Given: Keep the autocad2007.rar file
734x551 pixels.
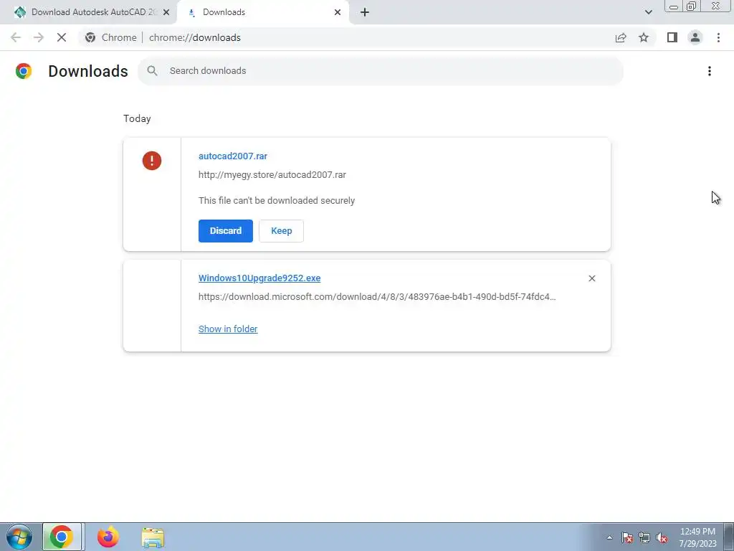Looking at the screenshot, I should pyautogui.click(x=281, y=231).
